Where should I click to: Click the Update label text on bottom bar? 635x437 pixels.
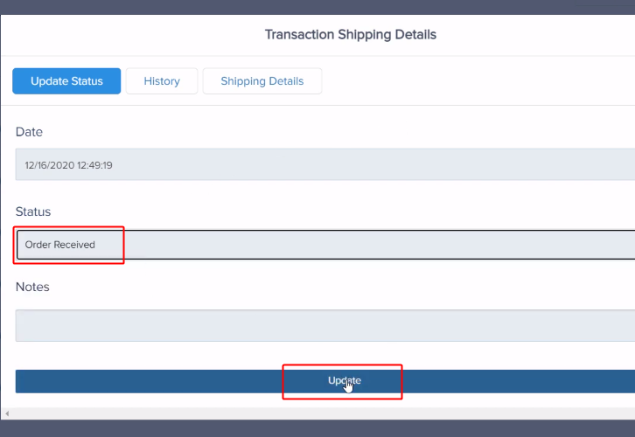pos(345,380)
